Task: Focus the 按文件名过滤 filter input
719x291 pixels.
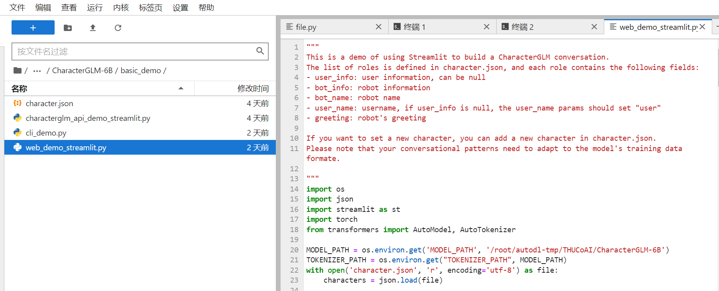Action: tap(134, 51)
